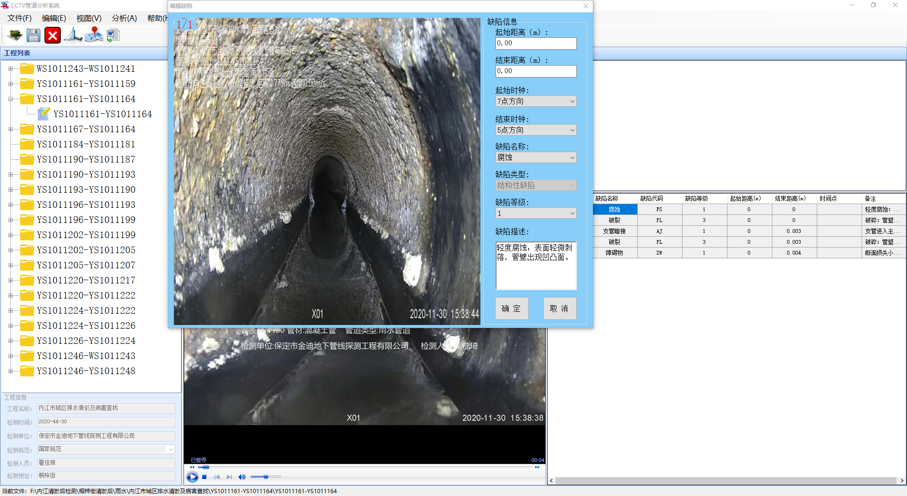Open the 文件(F) menu

19,18
